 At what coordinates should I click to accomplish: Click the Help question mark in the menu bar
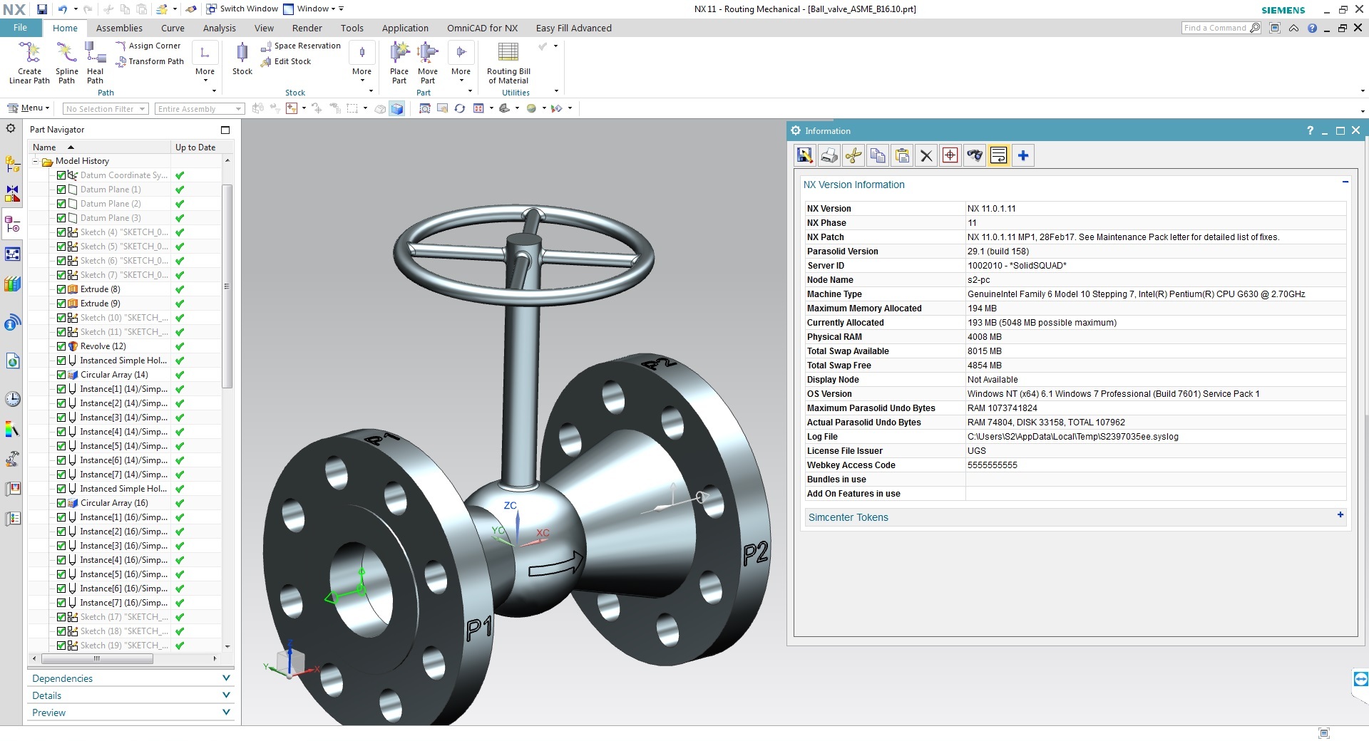click(x=1312, y=28)
